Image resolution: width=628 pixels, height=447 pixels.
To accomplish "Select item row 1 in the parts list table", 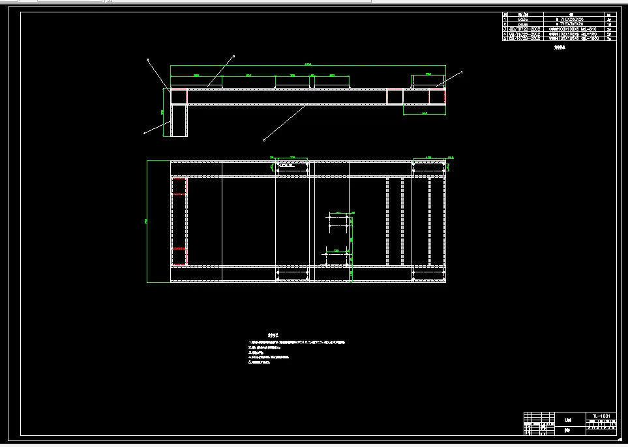I will pyautogui.click(x=559, y=19).
